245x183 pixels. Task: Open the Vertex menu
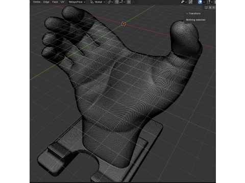(x=37, y=2)
